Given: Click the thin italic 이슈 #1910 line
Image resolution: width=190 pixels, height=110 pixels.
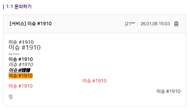Looking at the screenshot, I should tap(21, 65).
